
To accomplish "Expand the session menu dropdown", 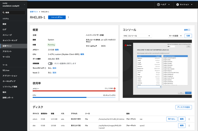I will (184, 5).
